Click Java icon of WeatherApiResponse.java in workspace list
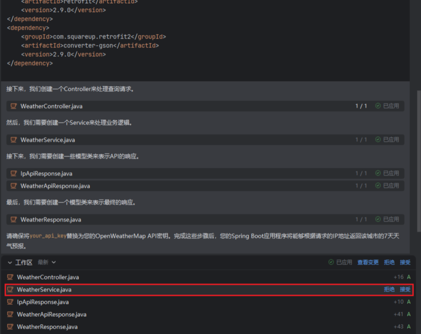 (x=10, y=315)
